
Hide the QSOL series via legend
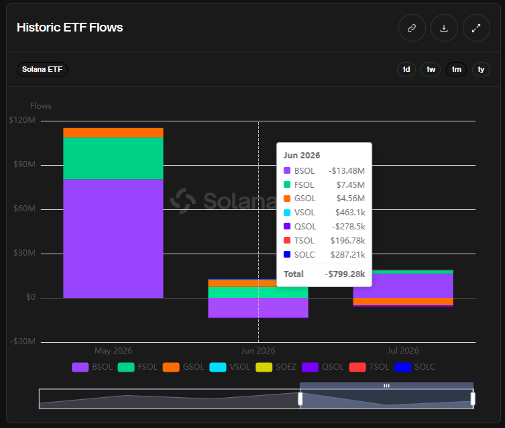point(323,367)
